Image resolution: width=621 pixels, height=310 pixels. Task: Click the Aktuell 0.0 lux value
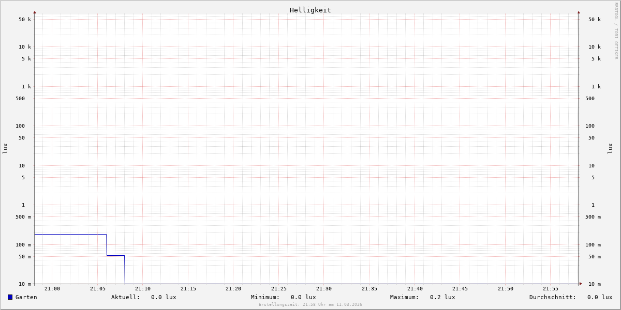[x=164, y=297]
